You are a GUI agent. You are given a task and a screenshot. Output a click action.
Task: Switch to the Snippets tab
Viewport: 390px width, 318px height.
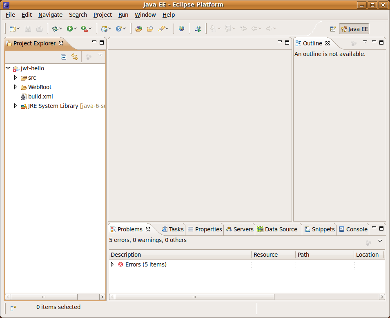[320, 229]
